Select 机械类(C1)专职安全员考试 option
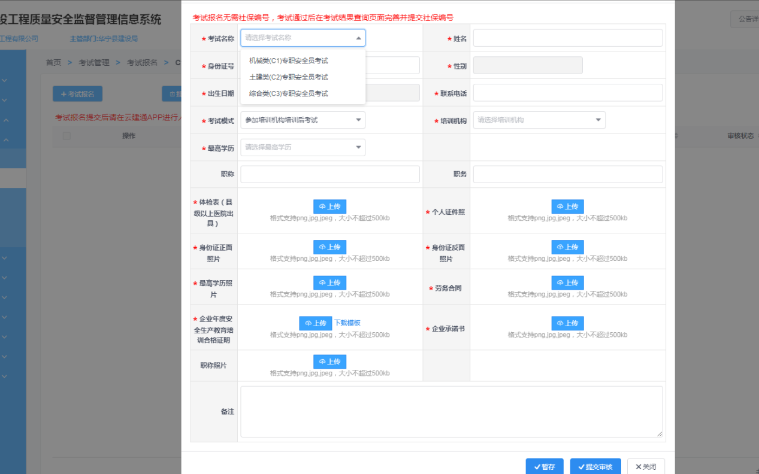 pos(289,60)
